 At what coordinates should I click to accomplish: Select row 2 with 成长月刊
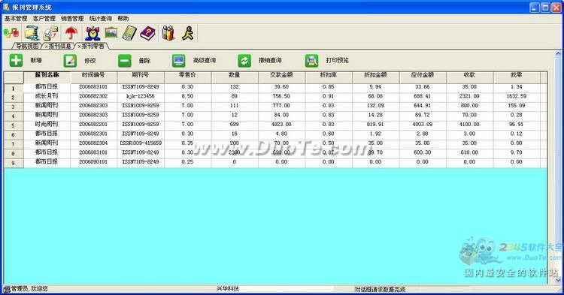(x=275, y=96)
